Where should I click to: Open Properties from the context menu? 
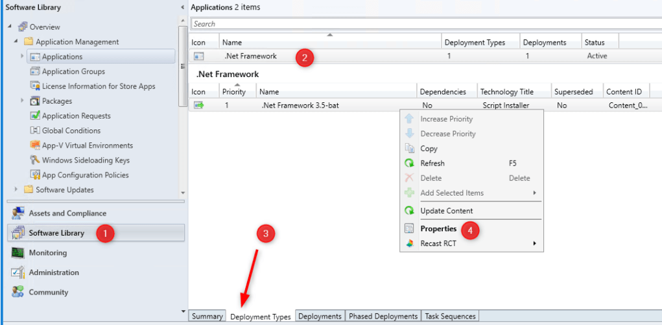[438, 229]
